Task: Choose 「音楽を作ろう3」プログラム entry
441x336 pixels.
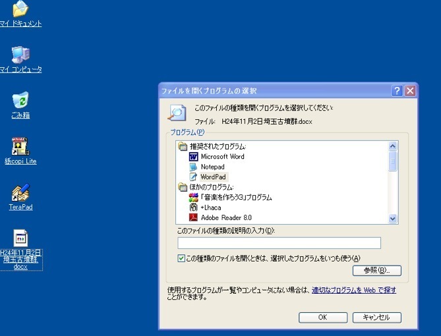Action: 236,198
